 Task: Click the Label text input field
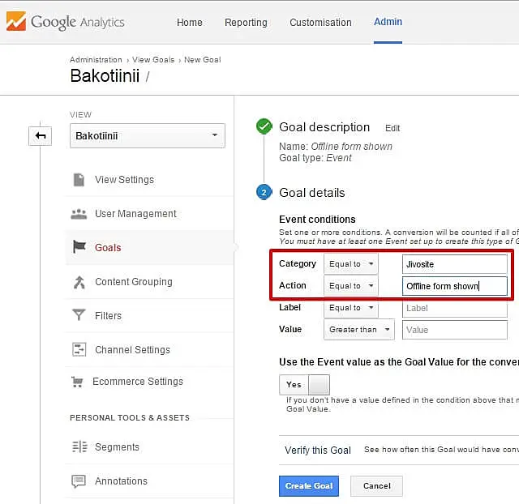pos(454,308)
